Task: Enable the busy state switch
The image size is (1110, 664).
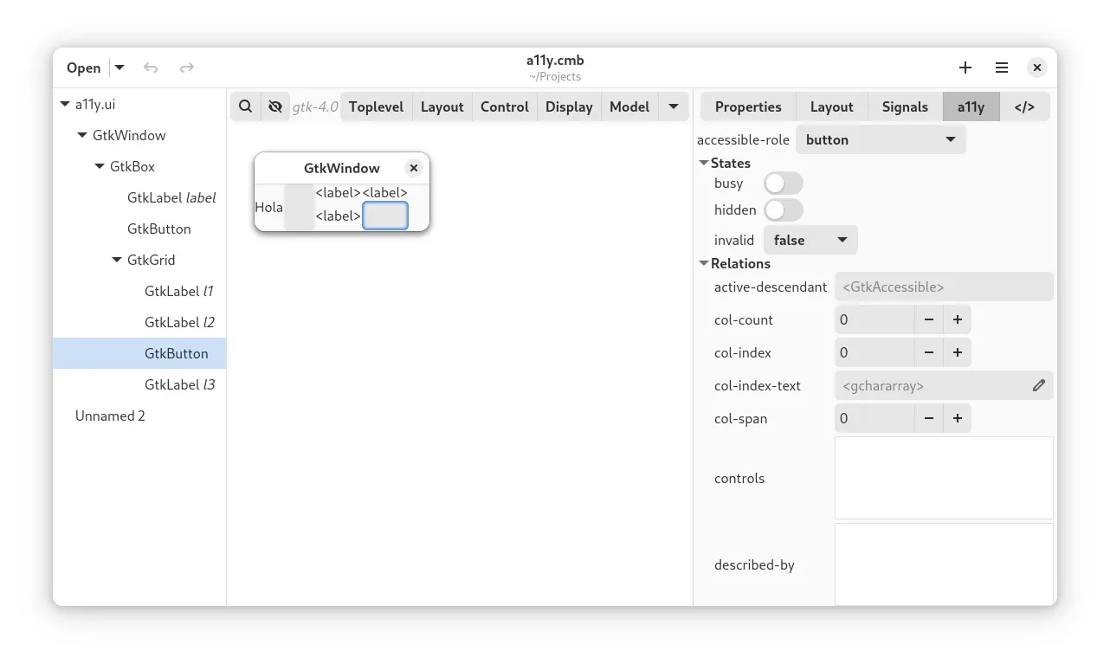Action: pyautogui.click(x=783, y=184)
